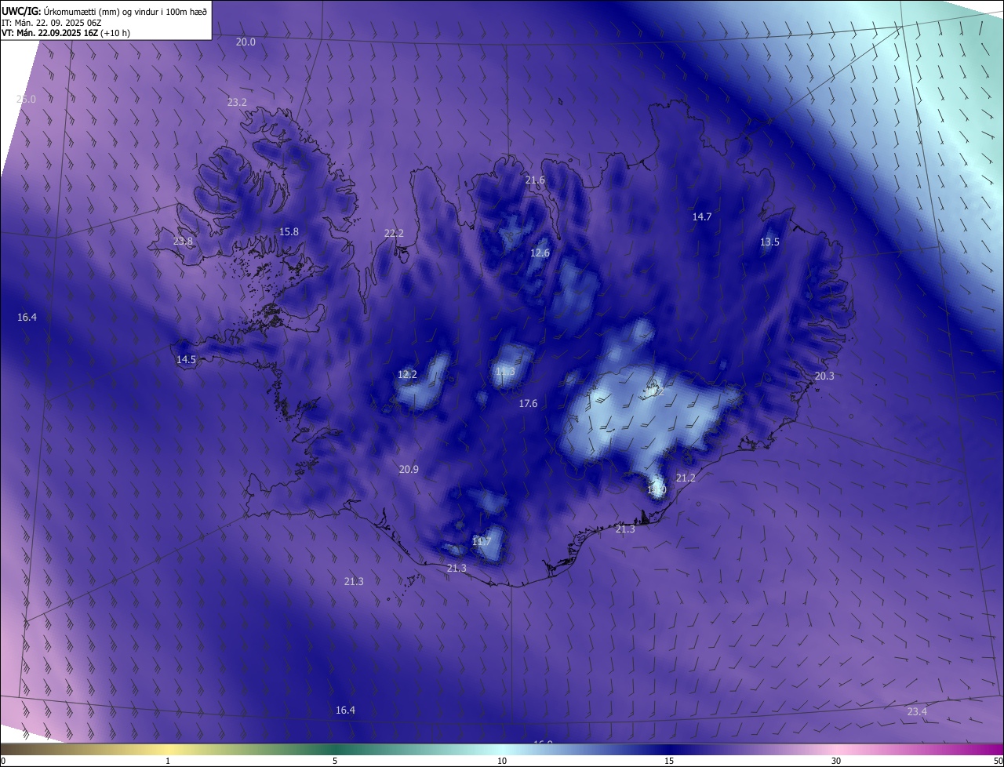1004x767 pixels.
Task: Click the map value "11.7"
Action: point(482,541)
